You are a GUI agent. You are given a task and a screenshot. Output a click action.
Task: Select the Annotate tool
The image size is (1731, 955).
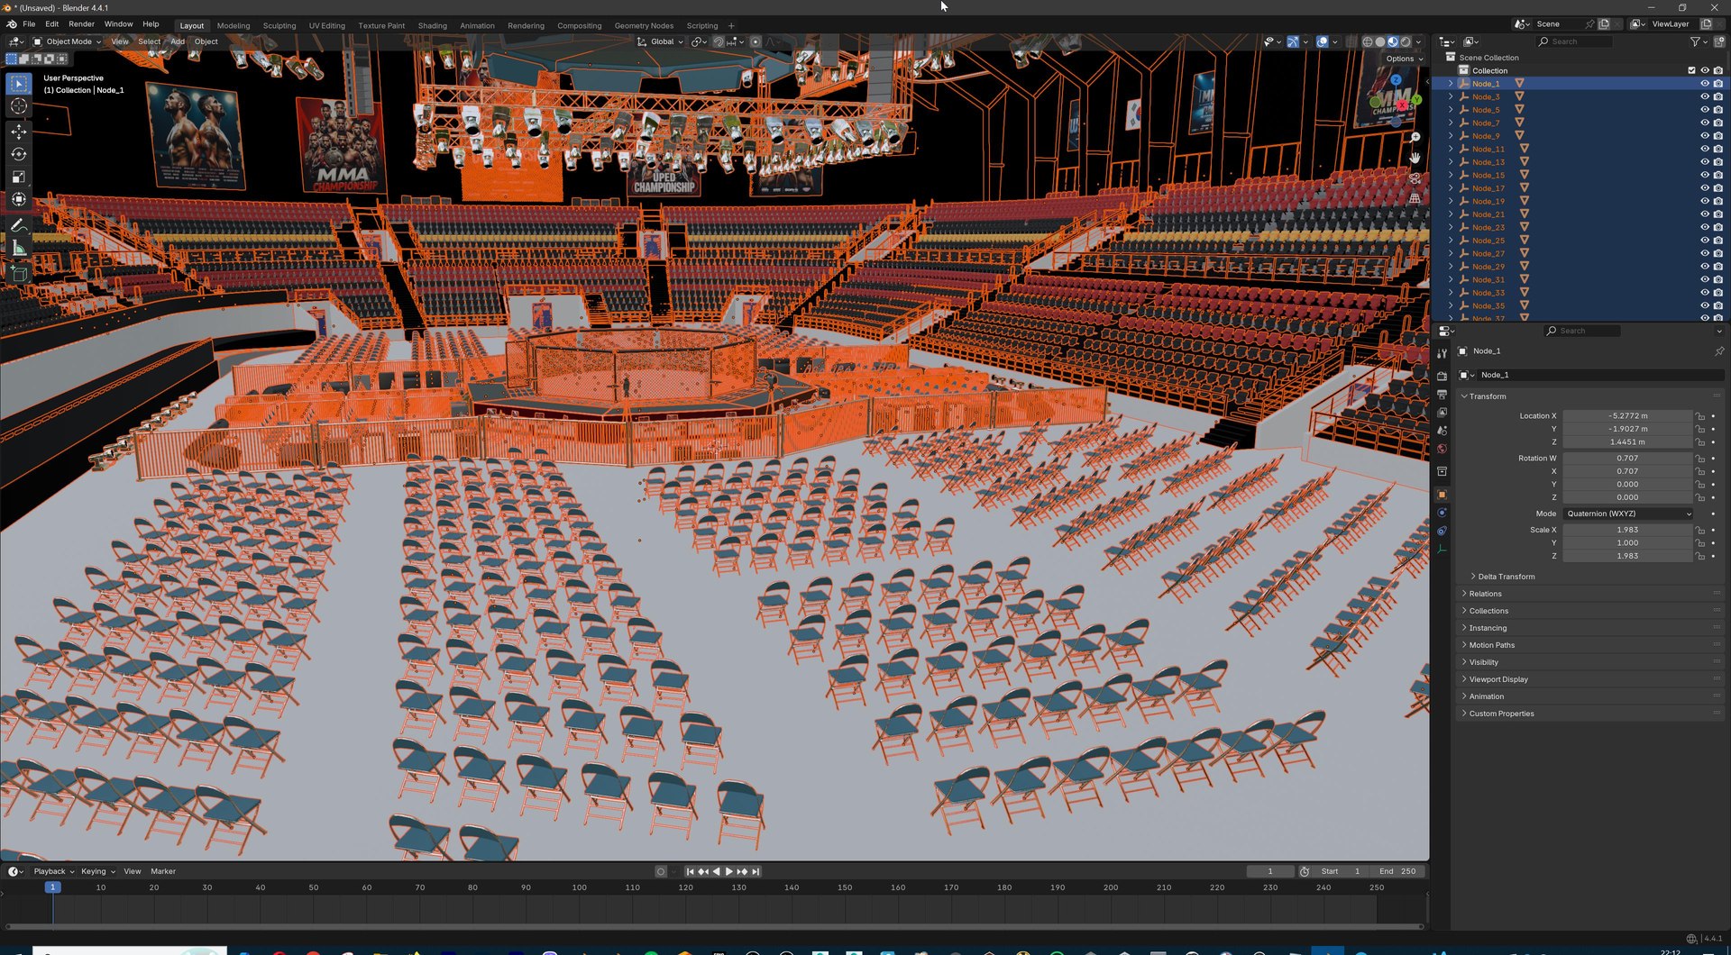[19, 225]
